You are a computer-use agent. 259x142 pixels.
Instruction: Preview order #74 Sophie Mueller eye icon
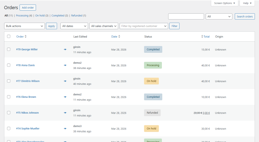coord(65,129)
